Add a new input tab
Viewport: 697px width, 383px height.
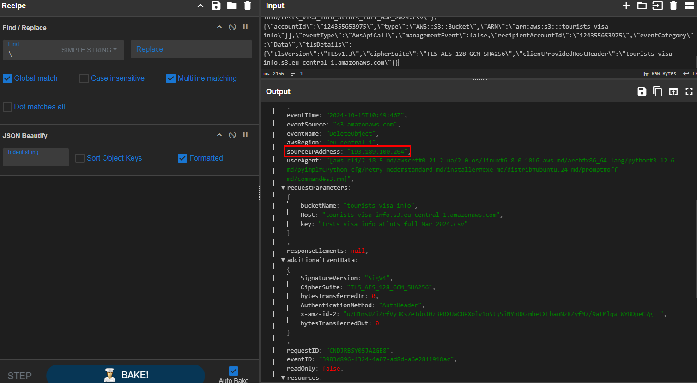tap(626, 6)
